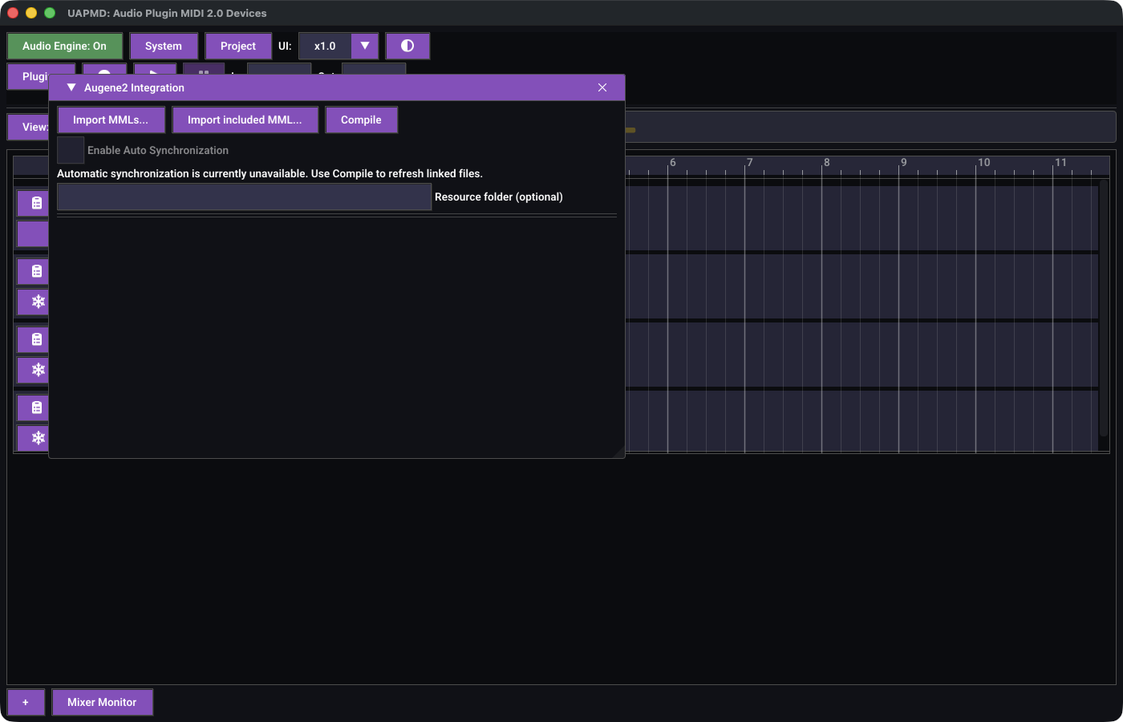Click the 'Automatic synchronization is currently unavailable' message
The image size is (1123, 722).
(270, 173)
